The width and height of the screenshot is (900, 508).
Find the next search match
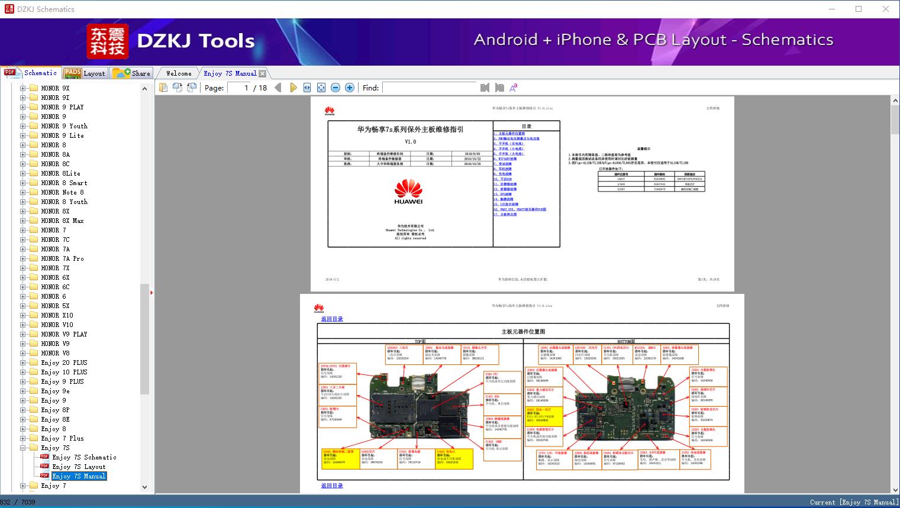click(499, 88)
